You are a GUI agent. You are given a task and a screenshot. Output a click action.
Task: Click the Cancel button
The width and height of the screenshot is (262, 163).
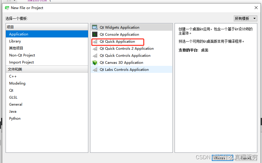[x=246, y=158]
